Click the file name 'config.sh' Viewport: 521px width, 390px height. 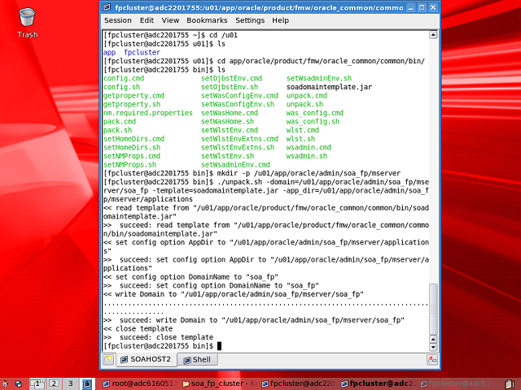coord(121,87)
